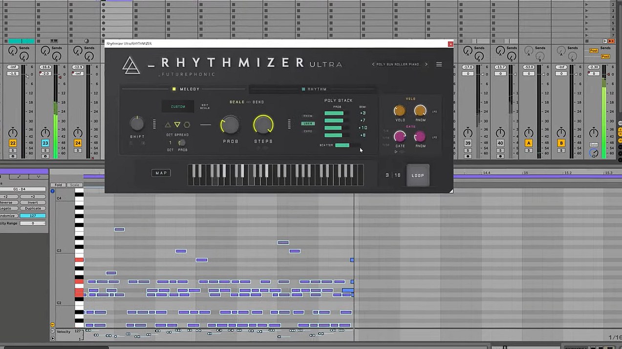Click the grid handle right of Steps knob
The height and width of the screenshot is (349, 622).
click(x=289, y=124)
